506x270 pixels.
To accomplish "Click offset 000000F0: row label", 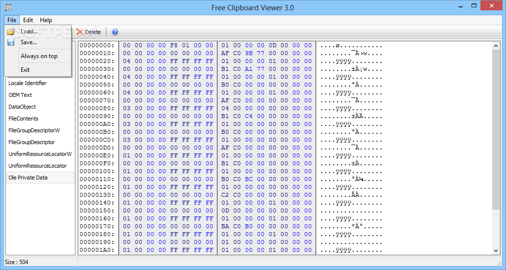I will pyautogui.click(x=97, y=163).
